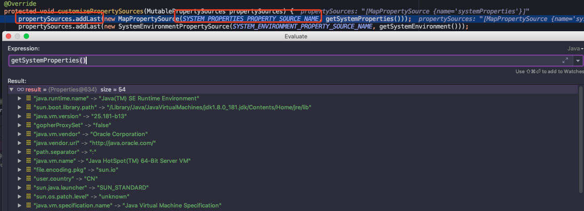
Task: Click the field icon of "gopherProxySet"
Action: [29, 125]
